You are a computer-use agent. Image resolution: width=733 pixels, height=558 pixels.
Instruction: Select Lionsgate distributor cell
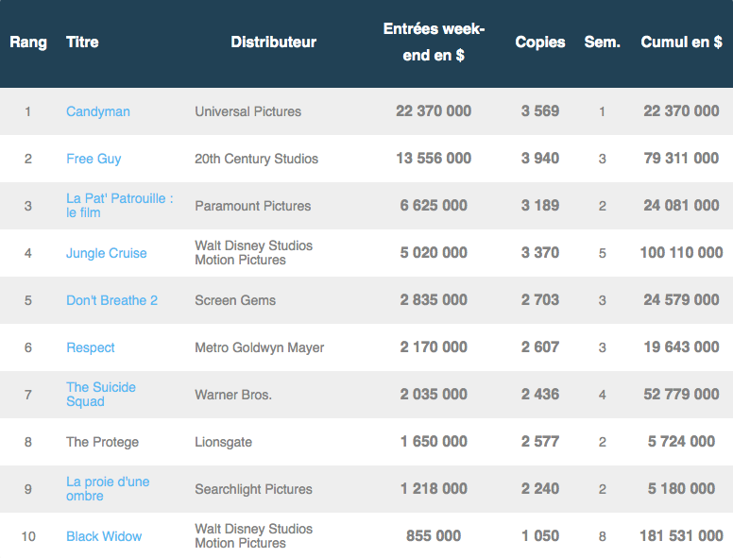pyautogui.click(x=224, y=442)
